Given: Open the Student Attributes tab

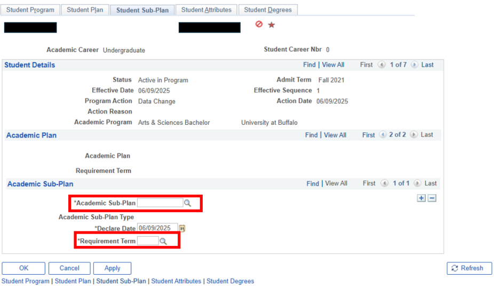Looking at the screenshot, I should point(206,10).
